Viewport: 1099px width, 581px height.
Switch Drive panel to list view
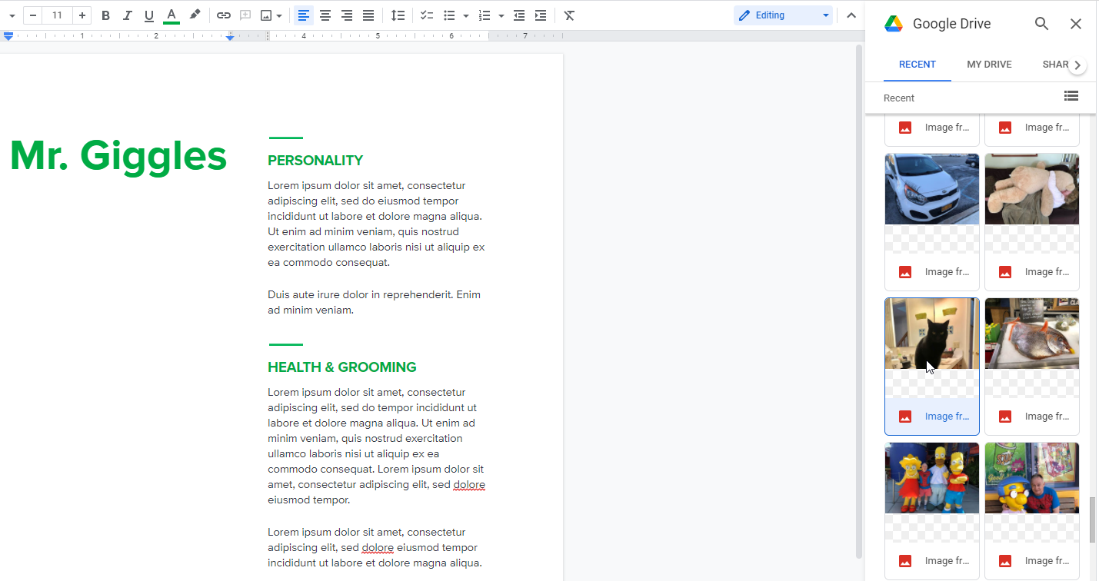click(x=1071, y=96)
